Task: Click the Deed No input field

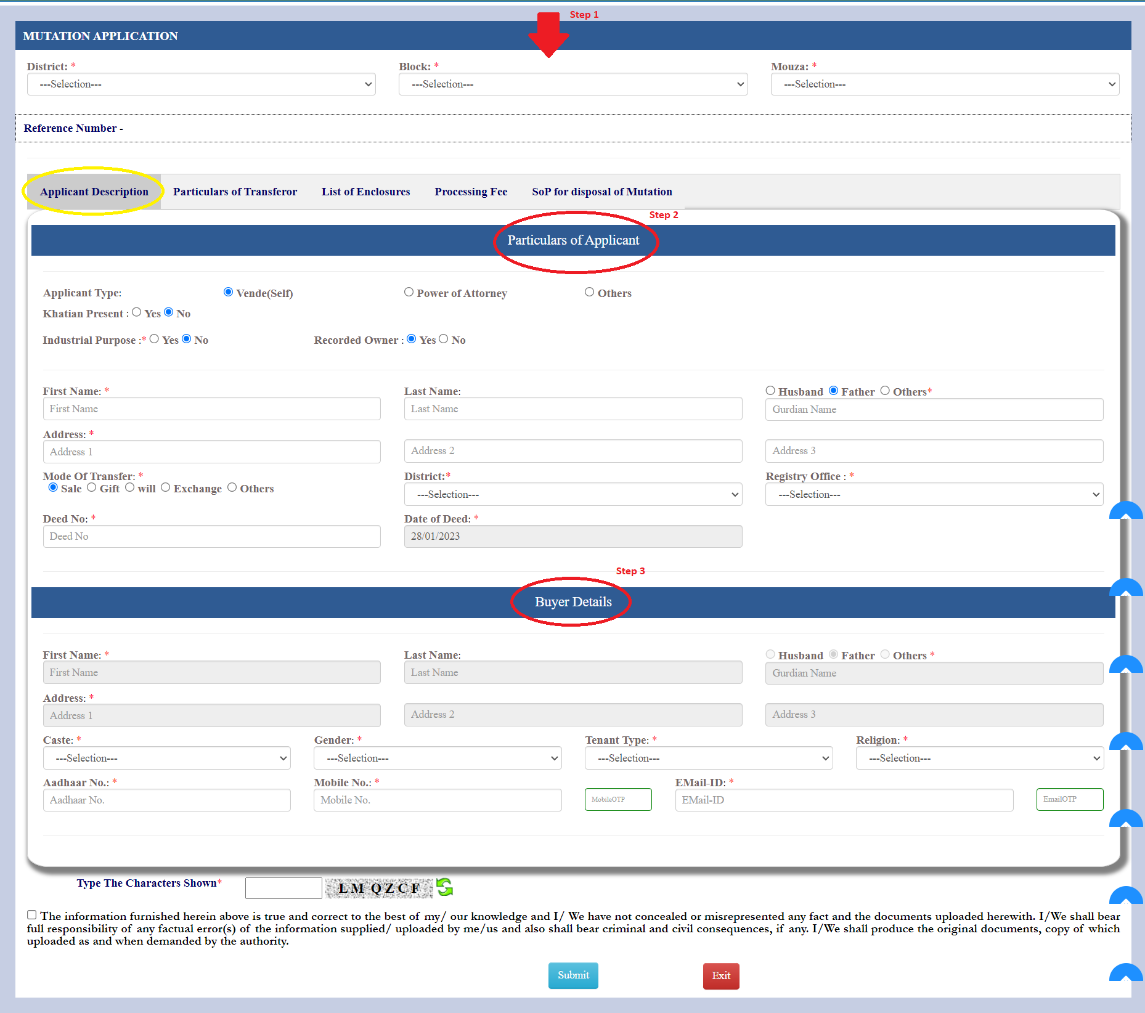Action: [211, 536]
